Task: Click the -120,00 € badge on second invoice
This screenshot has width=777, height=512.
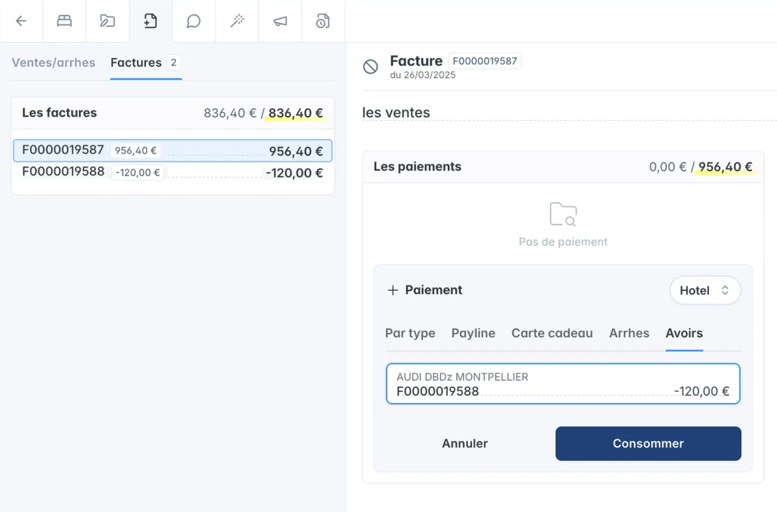Action: tap(138, 173)
